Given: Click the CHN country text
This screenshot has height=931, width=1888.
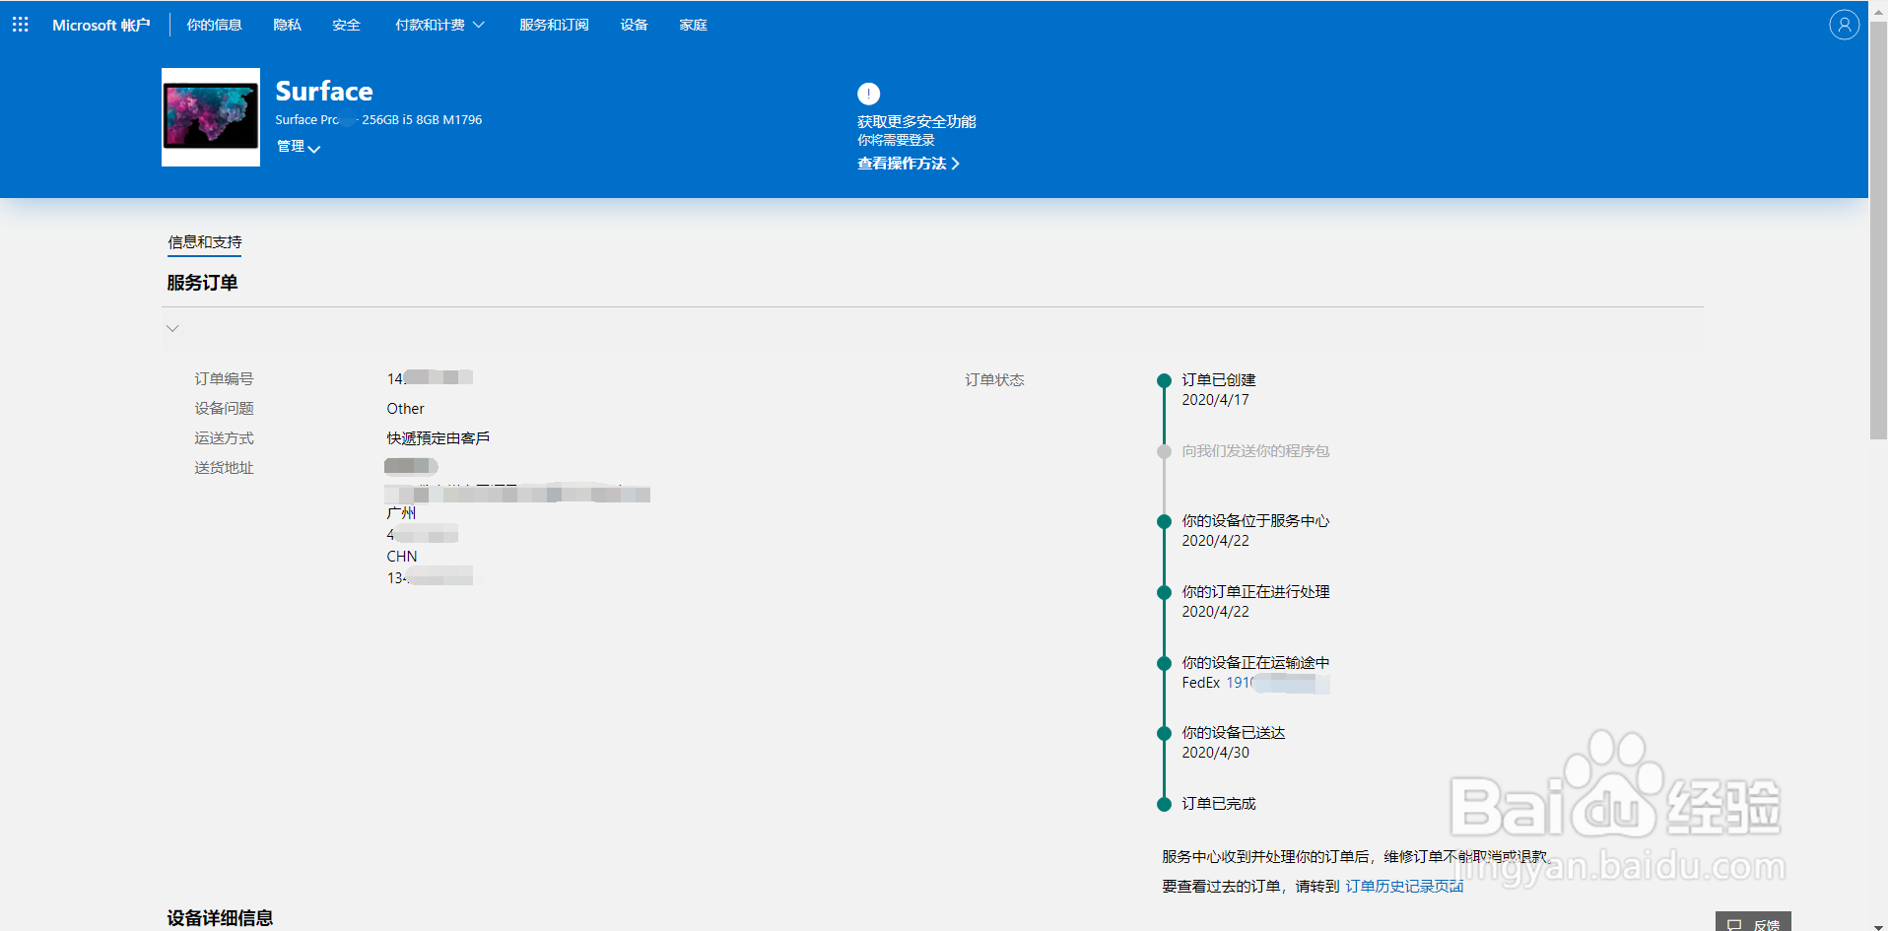Looking at the screenshot, I should coord(402,557).
